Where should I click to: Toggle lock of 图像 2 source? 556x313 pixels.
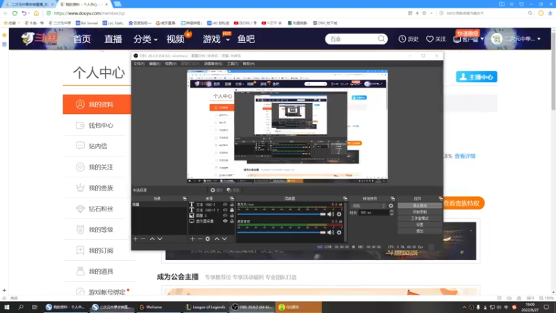pyautogui.click(x=232, y=216)
